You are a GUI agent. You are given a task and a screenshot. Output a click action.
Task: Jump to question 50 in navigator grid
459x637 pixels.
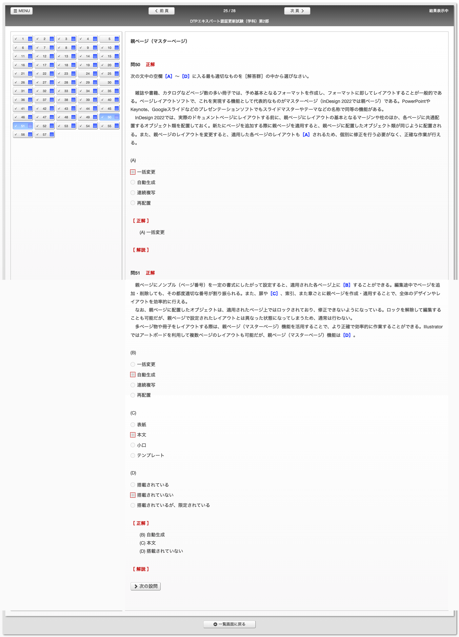(x=109, y=117)
